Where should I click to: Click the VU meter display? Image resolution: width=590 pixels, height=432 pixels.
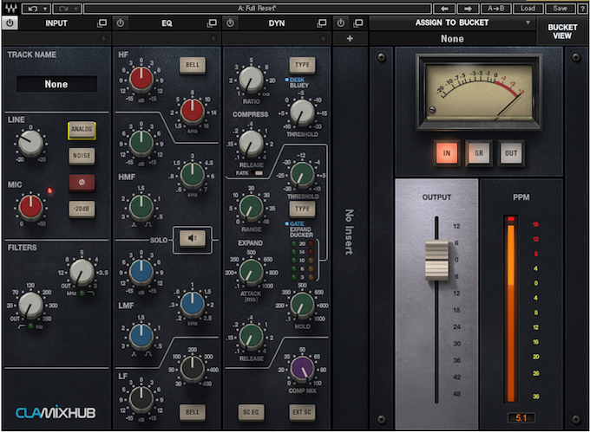coord(479,92)
